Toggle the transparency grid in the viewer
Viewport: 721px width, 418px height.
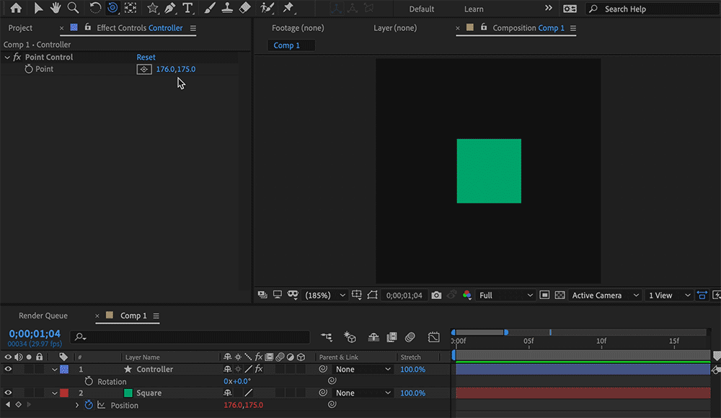coord(559,295)
